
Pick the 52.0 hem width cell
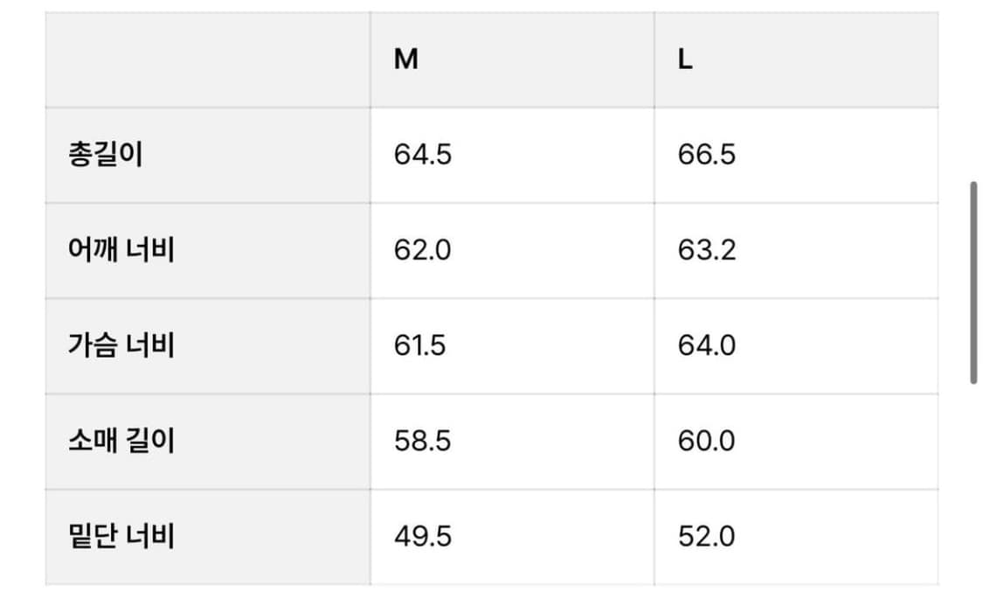click(707, 535)
